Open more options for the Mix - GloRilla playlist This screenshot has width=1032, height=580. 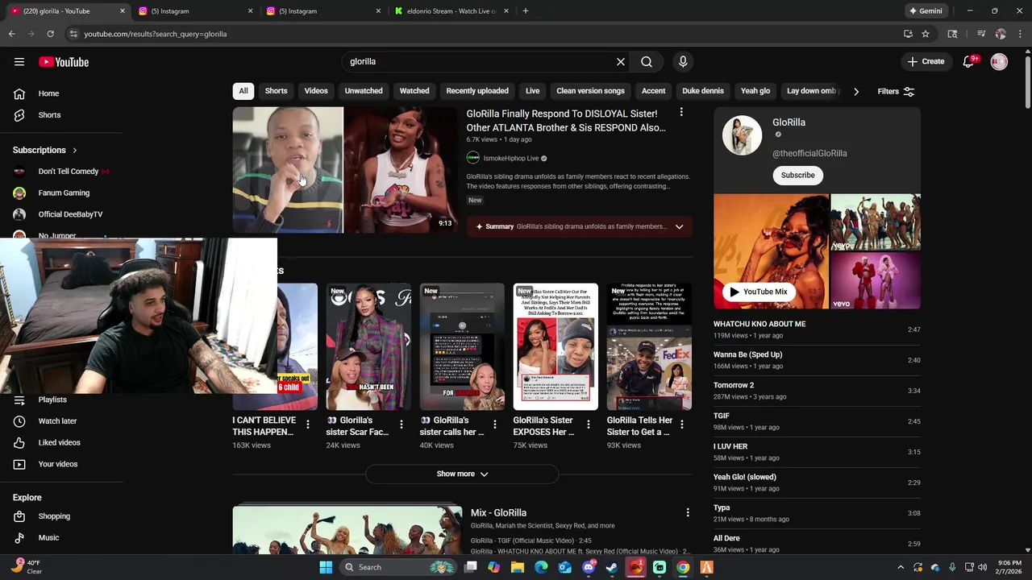(688, 512)
